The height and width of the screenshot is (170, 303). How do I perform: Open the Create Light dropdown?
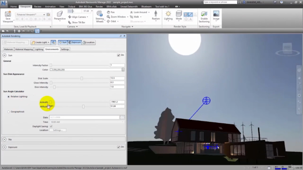(x=48, y=42)
